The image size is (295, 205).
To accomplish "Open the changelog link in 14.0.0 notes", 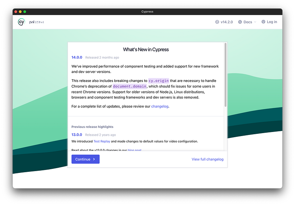I will 160,107.
